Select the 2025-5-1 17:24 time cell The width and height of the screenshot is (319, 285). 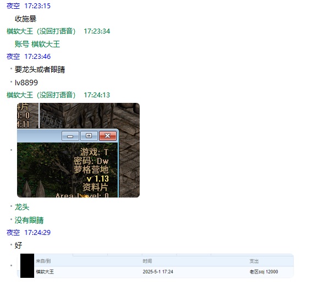pyautogui.click(x=158, y=272)
